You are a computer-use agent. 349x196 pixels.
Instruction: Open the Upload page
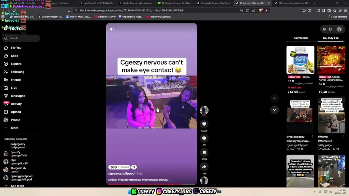(x=12, y=112)
